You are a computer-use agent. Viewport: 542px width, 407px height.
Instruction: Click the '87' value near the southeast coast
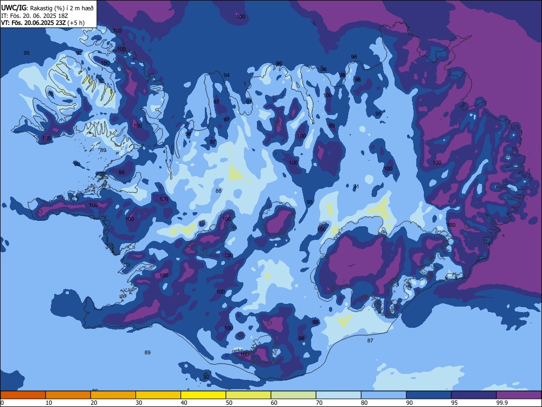(370, 341)
